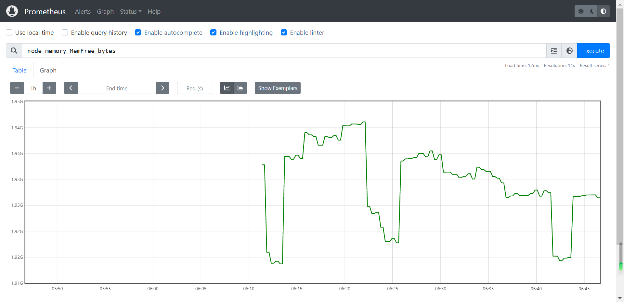The width and height of the screenshot is (624, 302).
Task: Show stacked area graph
Action: pos(240,88)
